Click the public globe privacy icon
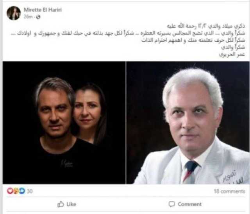The height and width of the screenshot is (214, 250). pyautogui.click(x=38, y=17)
